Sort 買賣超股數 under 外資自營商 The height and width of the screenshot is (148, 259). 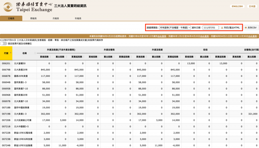tap(131, 57)
